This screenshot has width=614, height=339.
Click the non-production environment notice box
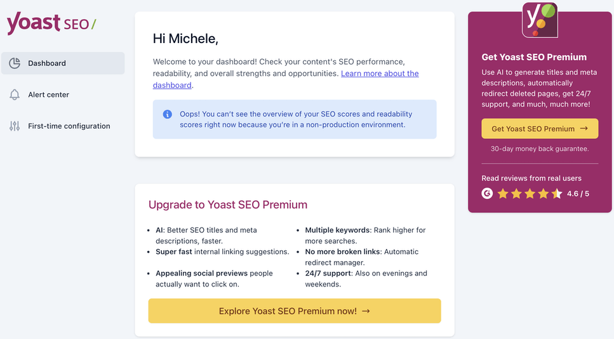[295, 119]
